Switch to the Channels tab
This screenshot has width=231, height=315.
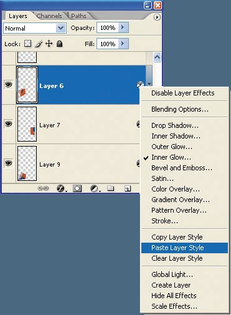[49, 16]
